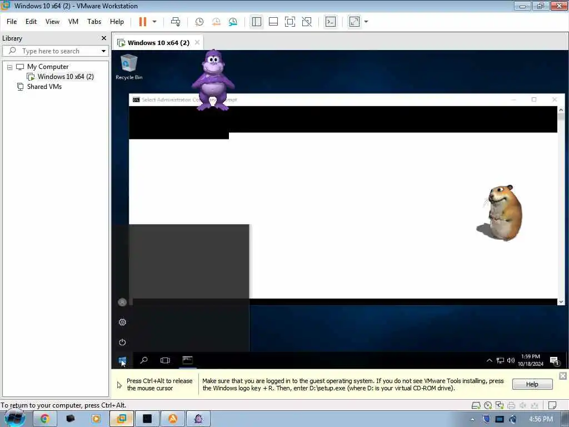Expand the stretch display dropdown arrow
The image size is (569, 427).
366,22
